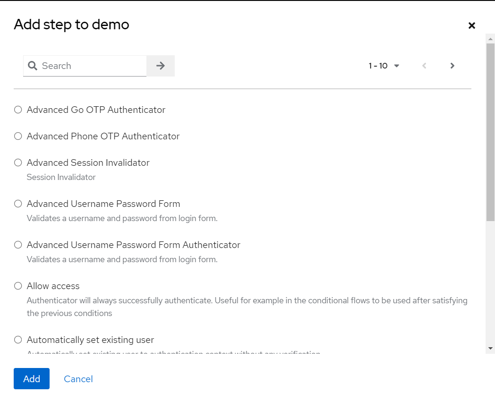Viewport: 495px width, 402px height.
Task: Click the scrollbar up arrow
Action: click(490, 38)
